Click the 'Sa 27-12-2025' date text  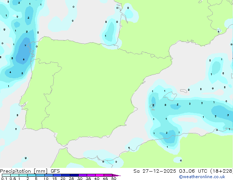click(x=155, y=171)
